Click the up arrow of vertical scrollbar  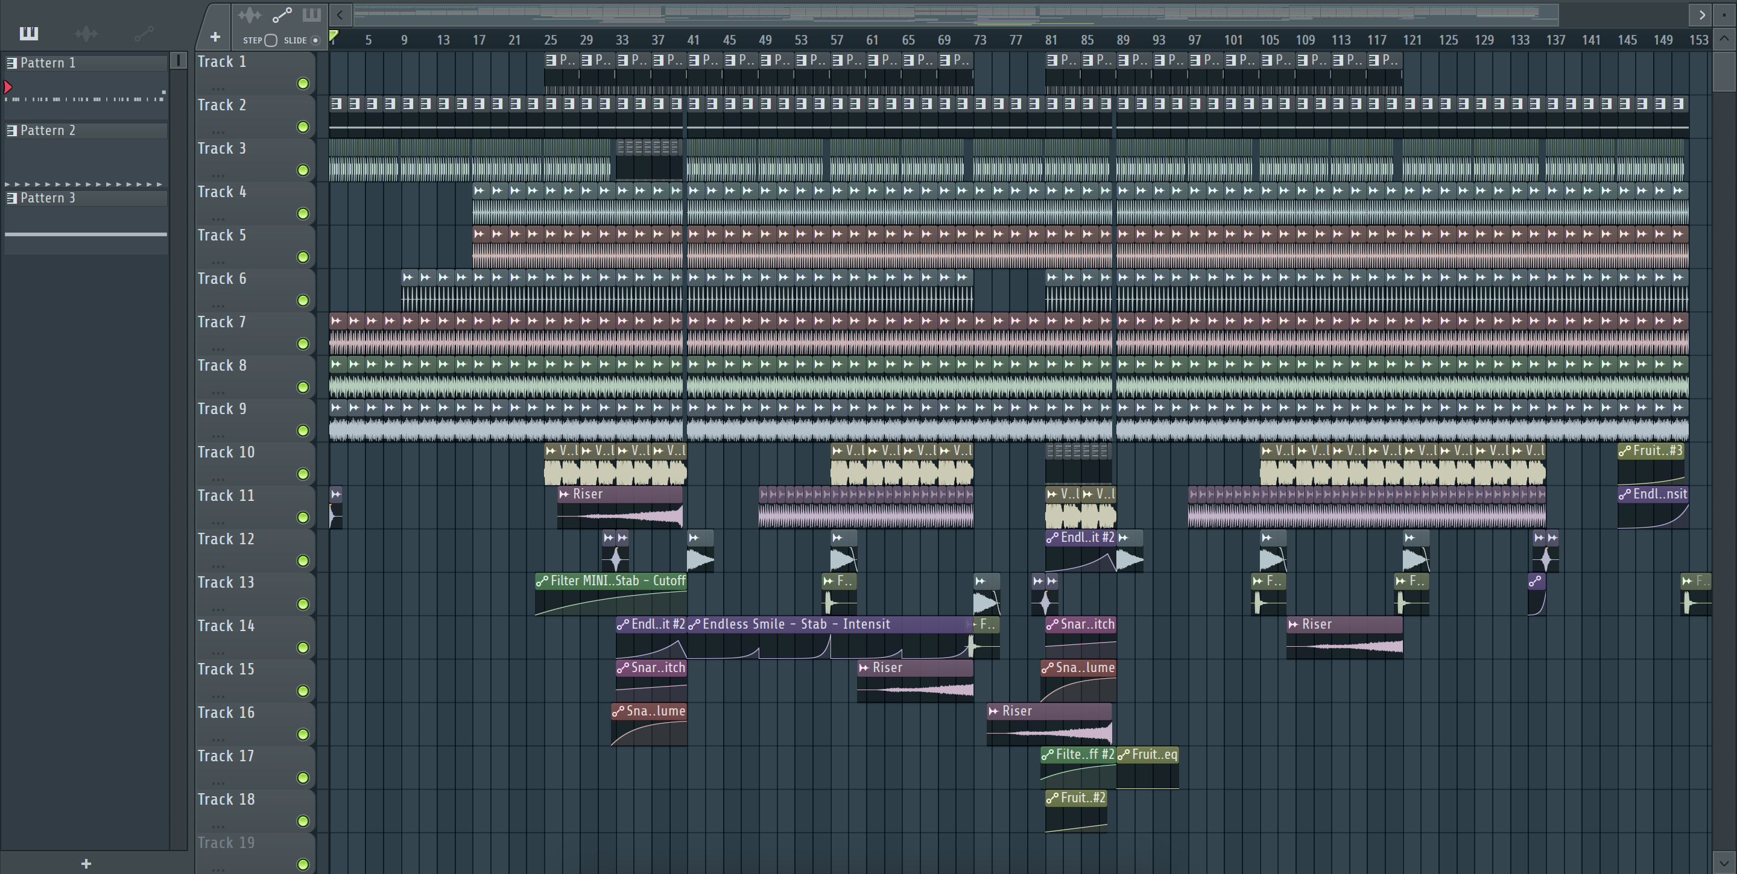1724,38
